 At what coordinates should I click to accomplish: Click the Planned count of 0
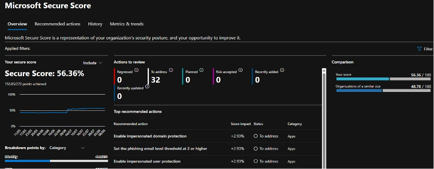click(188, 80)
